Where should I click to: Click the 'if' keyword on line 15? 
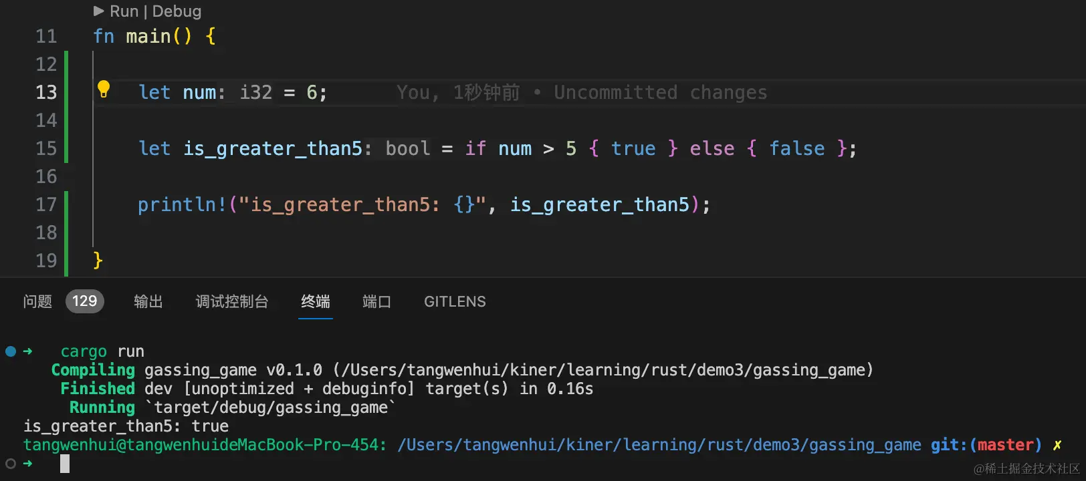[475, 148]
